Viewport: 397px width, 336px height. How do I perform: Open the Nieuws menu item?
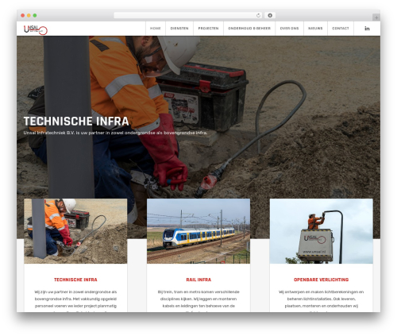(x=315, y=29)
